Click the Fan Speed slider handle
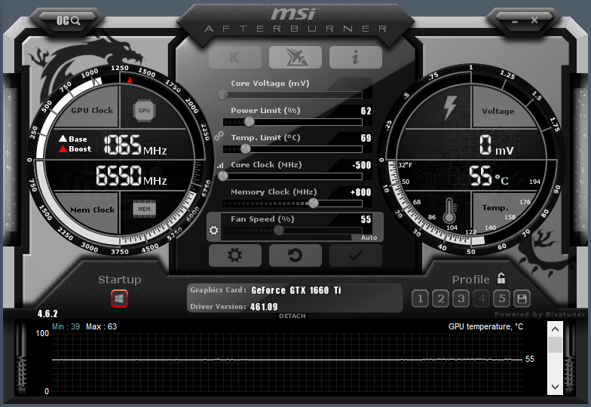 [279, 231]
